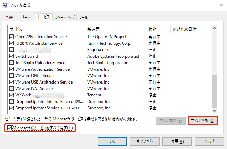
Task: Select VMware NAT Service name
Action: (34, 89)
